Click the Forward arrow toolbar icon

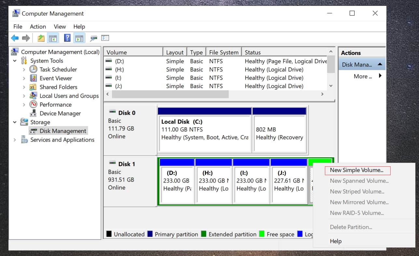point(26,38)
